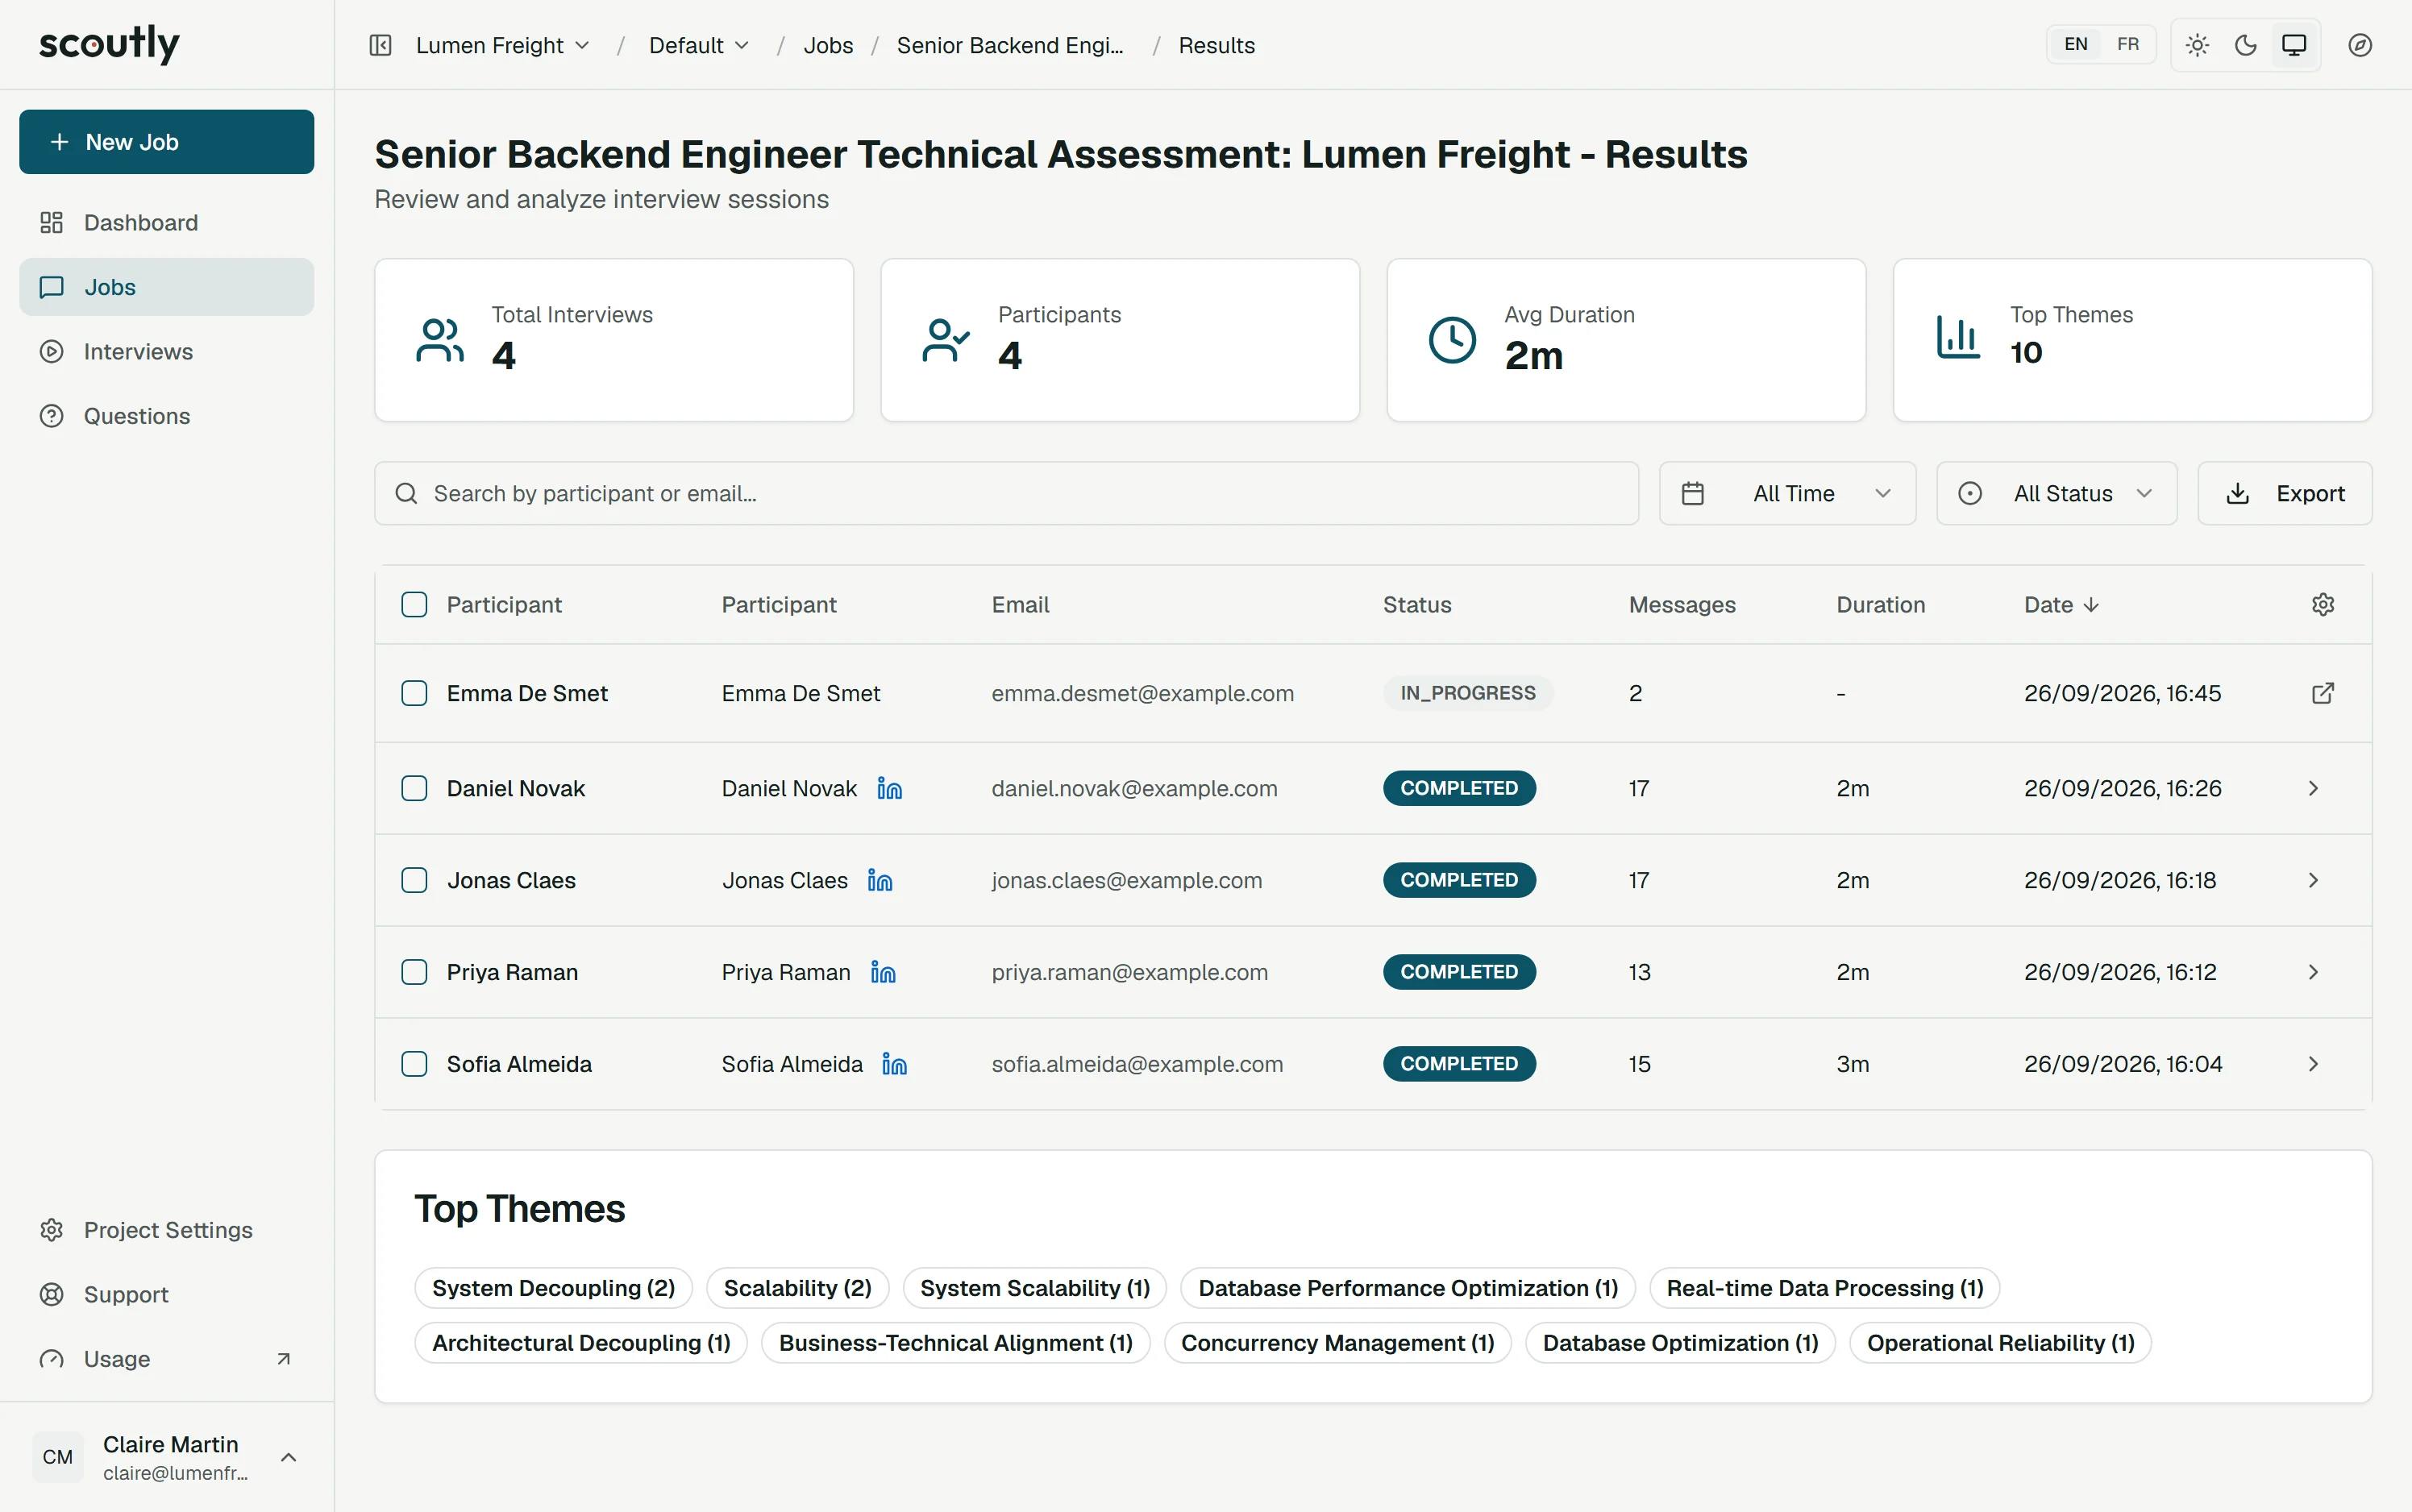
Task: Focus the participant search field
Action: 1006,493
